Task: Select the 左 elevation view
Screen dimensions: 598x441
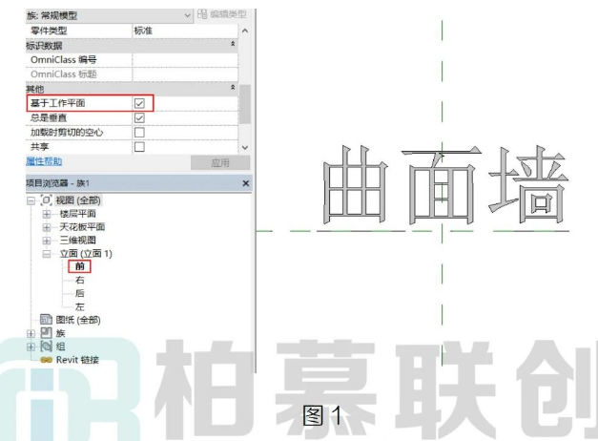Action: coord(80,306)
